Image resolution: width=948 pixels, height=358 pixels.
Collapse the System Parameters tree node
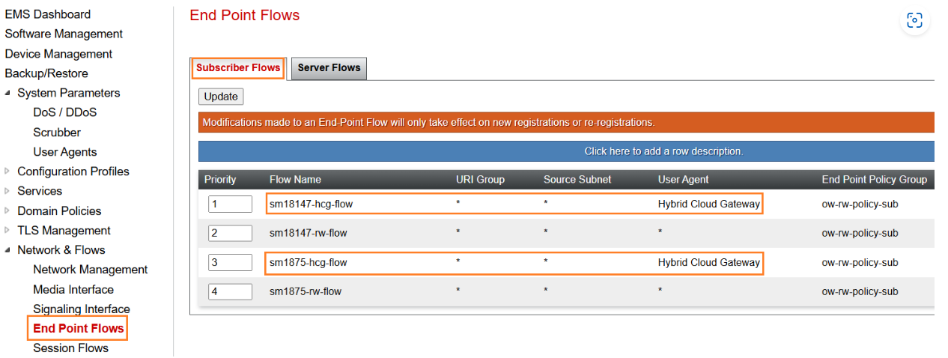pos(7,93)
